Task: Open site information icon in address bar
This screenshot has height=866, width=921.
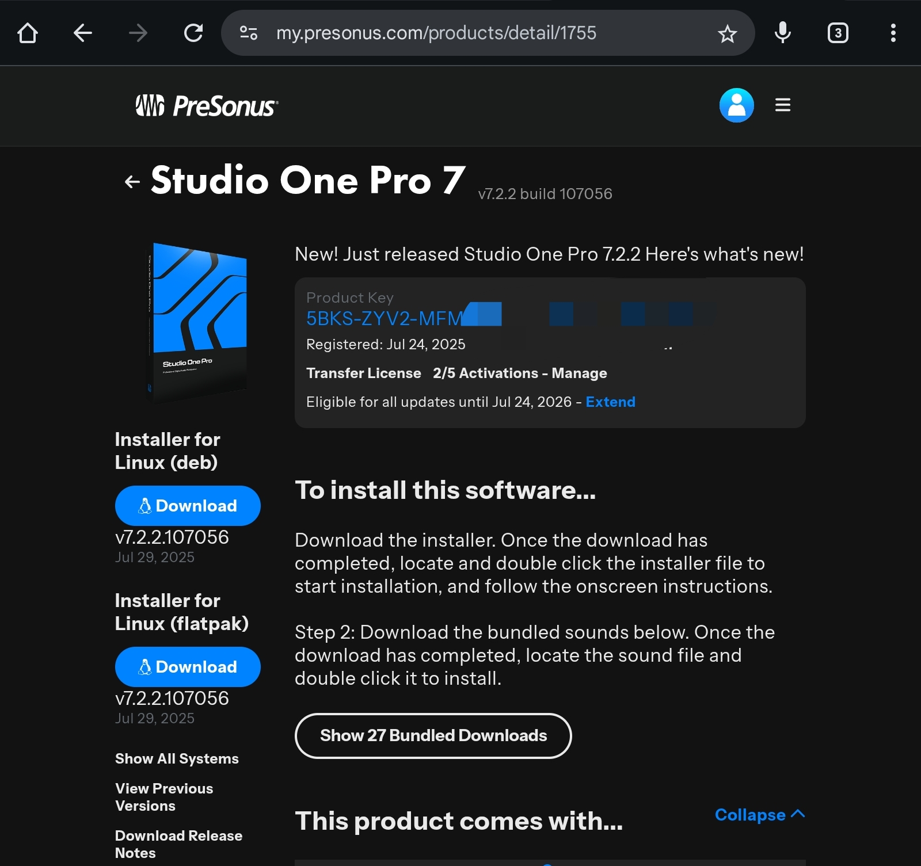Action: pyautogui.click(x=249, y=33)
